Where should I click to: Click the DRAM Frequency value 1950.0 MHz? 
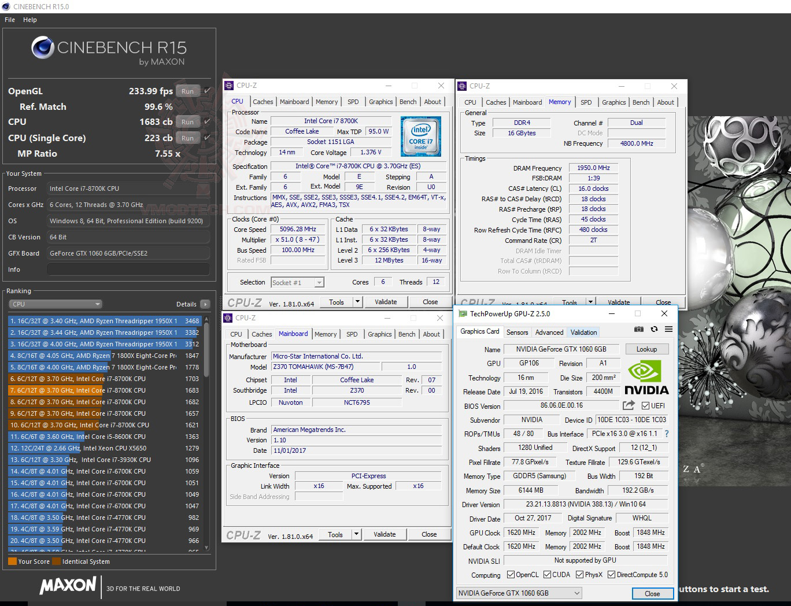[593, 168]
